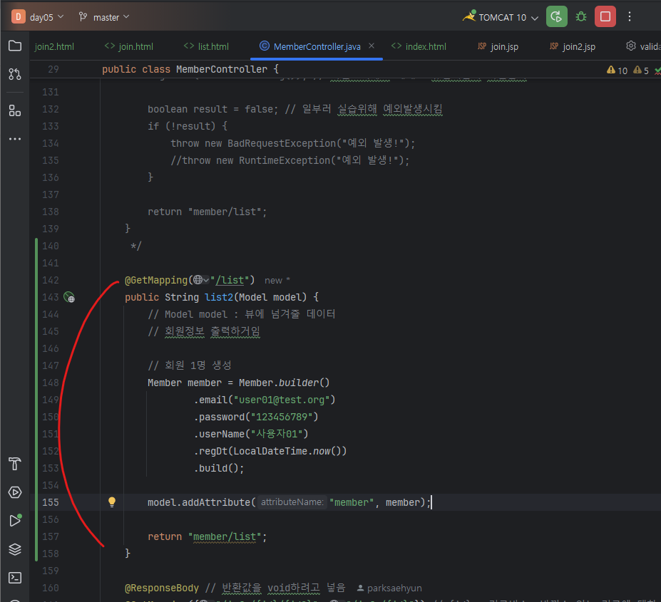Switch to the join2.jsp tab
The image size is (661, 602).
(573, 46)
